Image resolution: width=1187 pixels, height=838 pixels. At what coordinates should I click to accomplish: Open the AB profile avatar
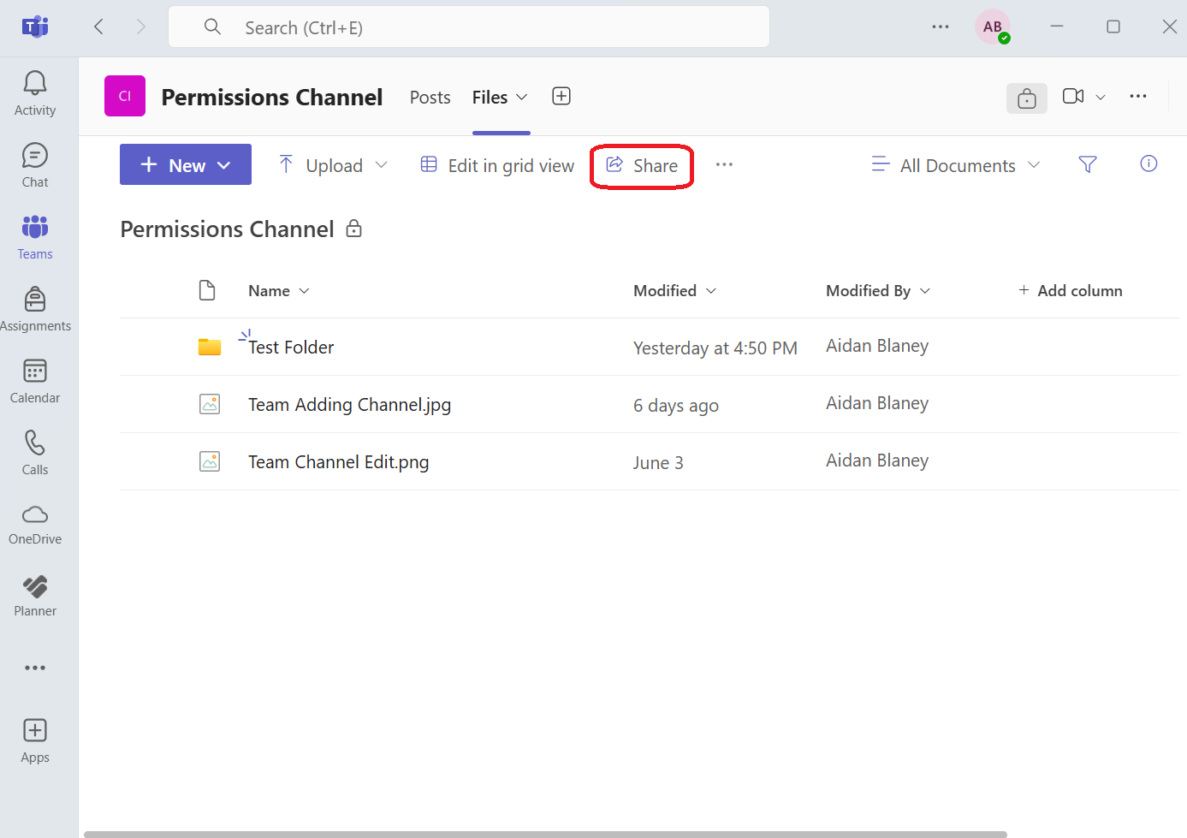click(x=993, y=27)
